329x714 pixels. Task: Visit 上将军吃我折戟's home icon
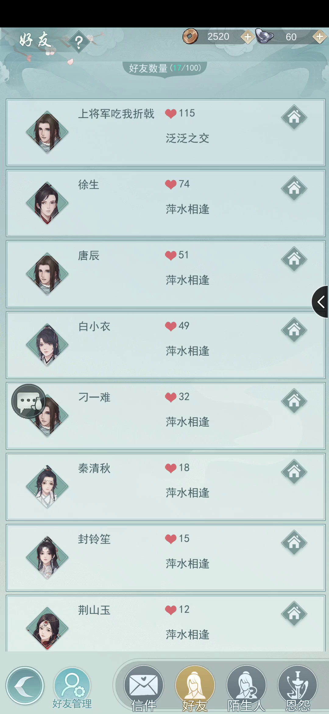294,117
